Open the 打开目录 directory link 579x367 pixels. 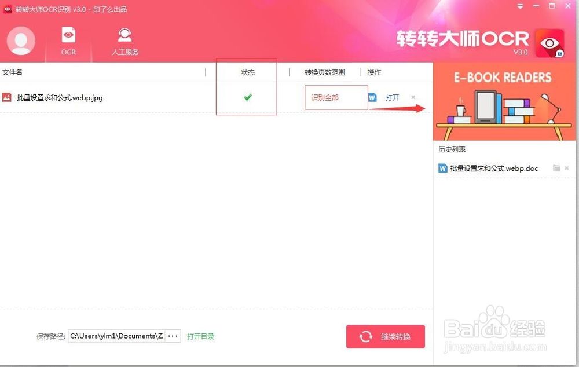(200, 336)
